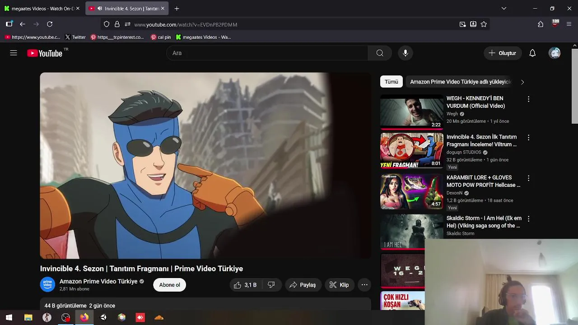Open Unity from the taskbar

tap(103, 317)
